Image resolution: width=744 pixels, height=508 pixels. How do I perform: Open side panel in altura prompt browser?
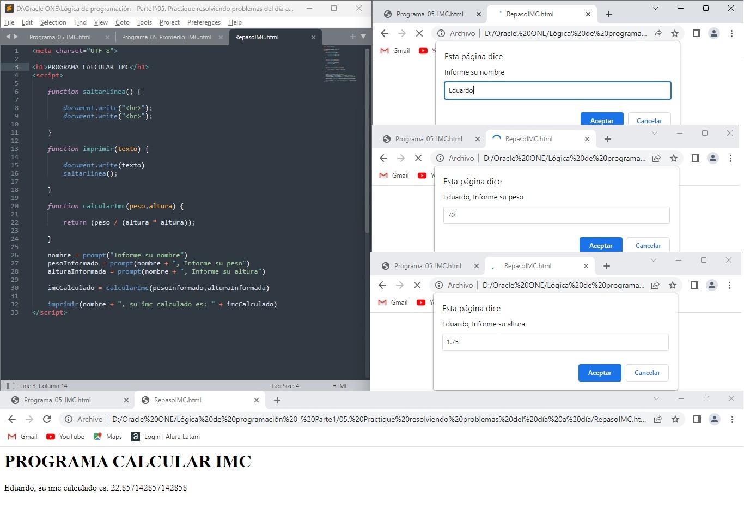coord(694,285)
